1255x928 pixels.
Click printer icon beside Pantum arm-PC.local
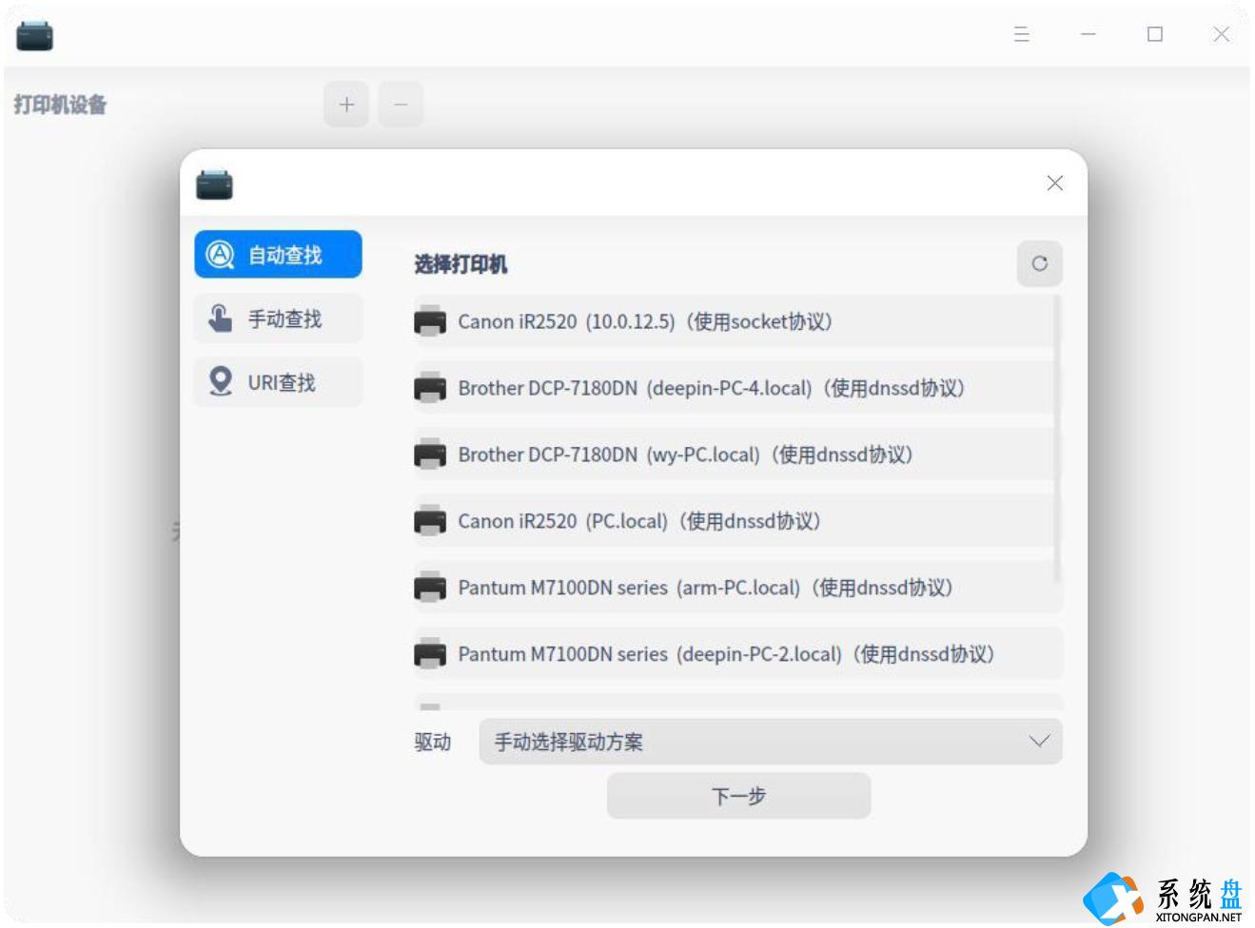(x=430, y=588)
